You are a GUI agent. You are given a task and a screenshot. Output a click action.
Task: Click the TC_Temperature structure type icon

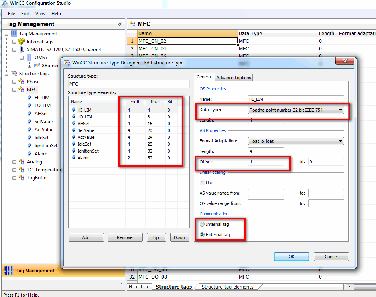(22, 170)
